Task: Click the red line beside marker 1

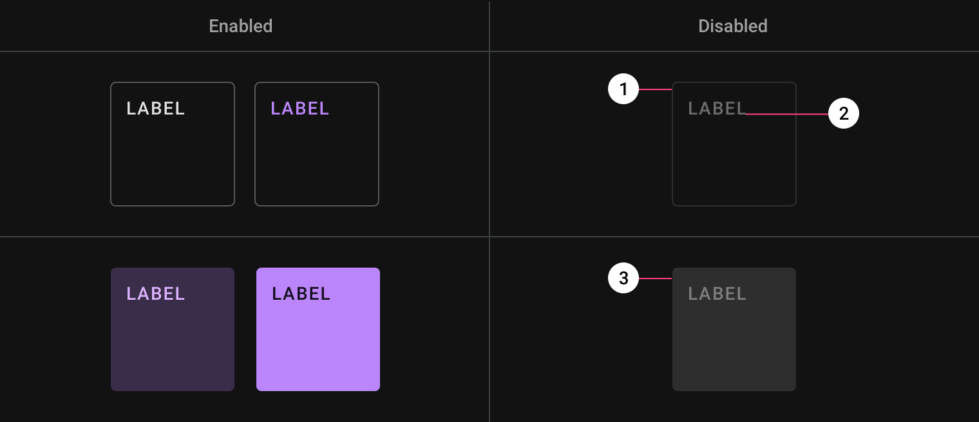Action: coord(656,89)
